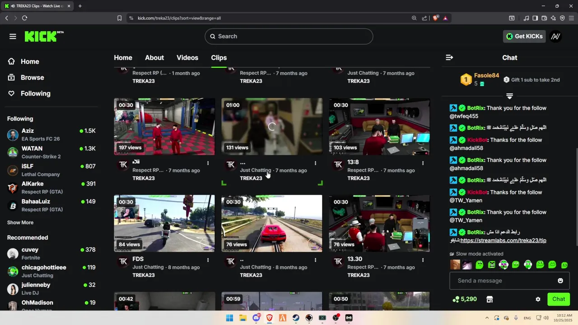Open Brave VPN shield icon
This screenshot has height=325, width=578.
coord(562,18)
